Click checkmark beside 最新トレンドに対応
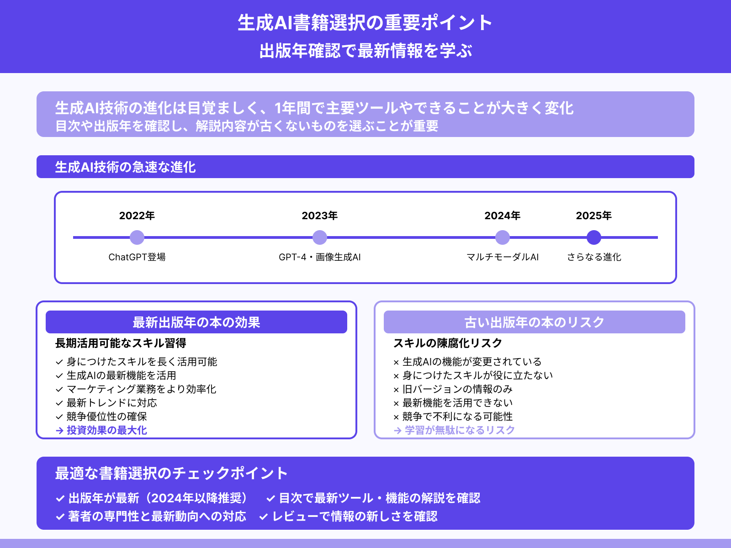The image size is (731, 548). [59, 403]
